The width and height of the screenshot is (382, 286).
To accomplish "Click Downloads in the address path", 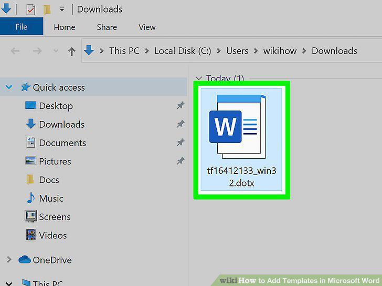I will tap(334, 51).
